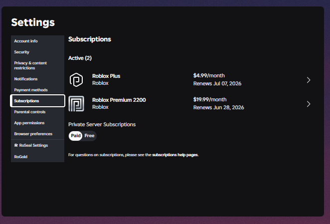Click the Active (2) heading
The width and height of the screenshot is (330, 224).
pos(80,58)
